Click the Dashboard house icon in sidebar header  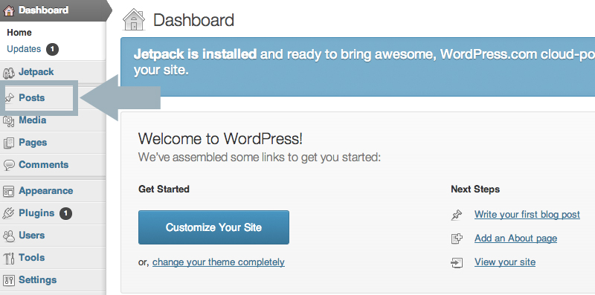[x=8, y=10]
